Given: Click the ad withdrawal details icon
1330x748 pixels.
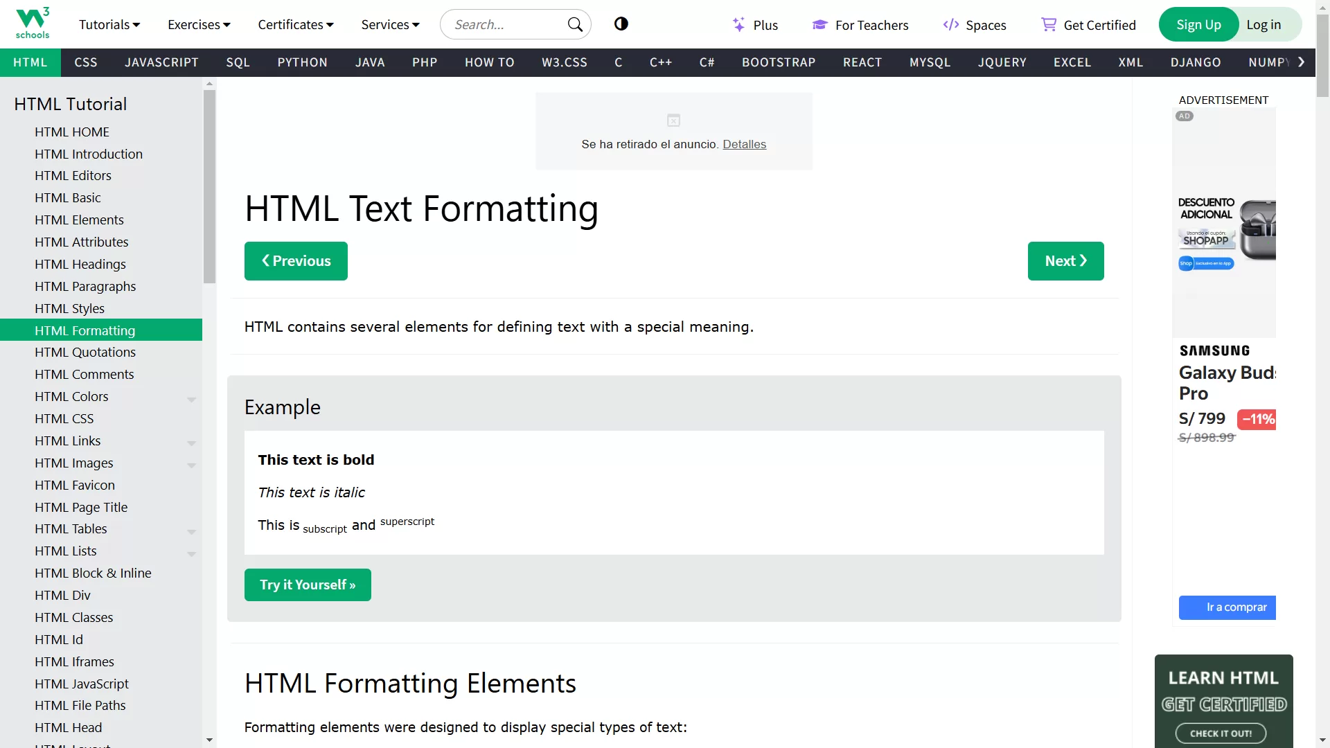Looking at the screenshot, I should pos(673,120).
